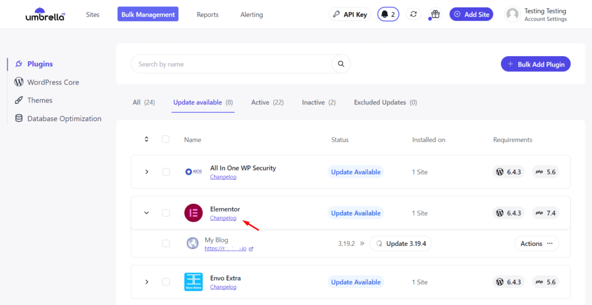Viewport: 592px width, 305px height.
Task: Expand the Envo Extra row
Action: pyautogui.click(x=147, y=281)
